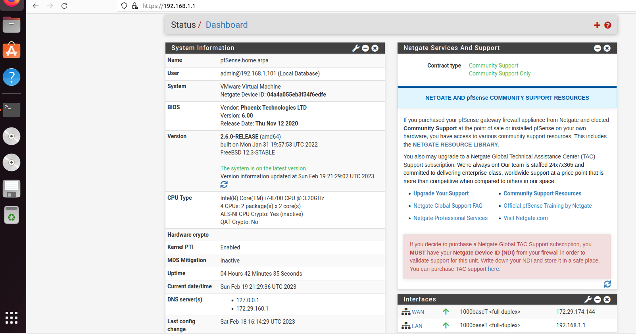This screenshot has width=636, height=334.
Task: Select the Uptime value text
Action: 261,274
